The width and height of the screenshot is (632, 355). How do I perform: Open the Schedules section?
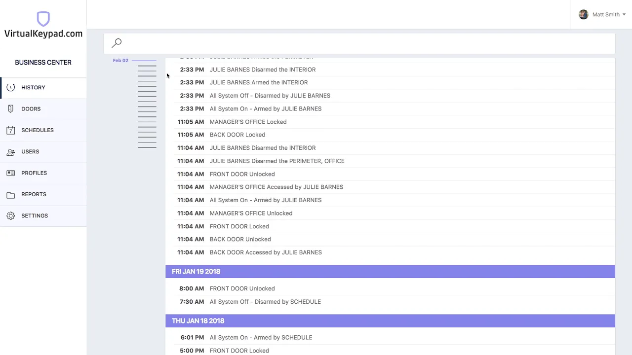click(43, 130)
